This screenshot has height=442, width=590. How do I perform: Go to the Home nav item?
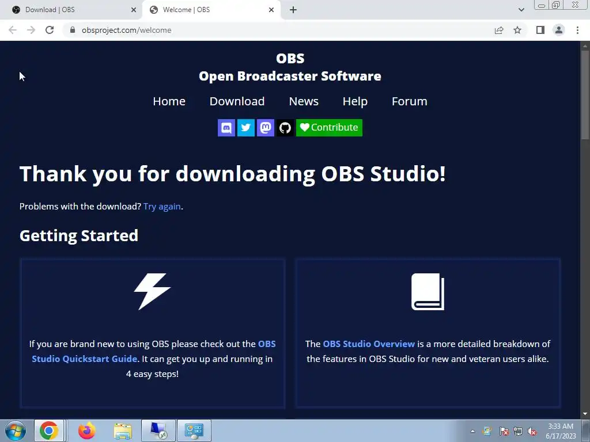(x=169, y=101)
